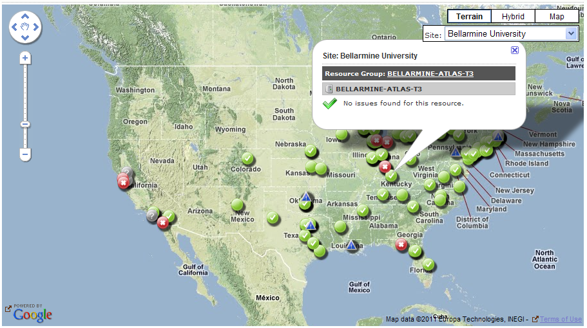The image size is (587, 328).
Task: Open the BELLARMINE-ATLAS-T3 resource group link
Action: pyautogui.click(x=430, y=73)
